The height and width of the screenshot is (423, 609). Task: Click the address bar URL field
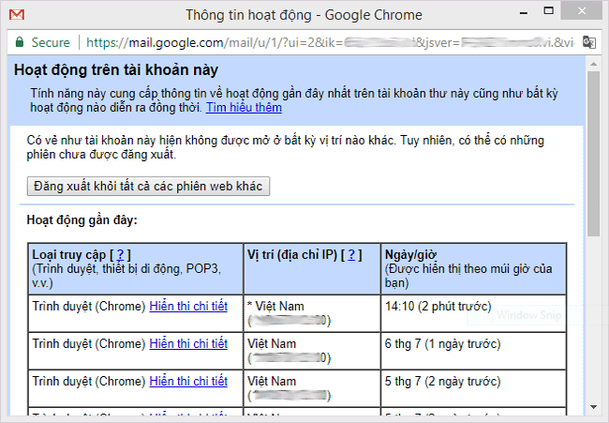coord(330,42)
